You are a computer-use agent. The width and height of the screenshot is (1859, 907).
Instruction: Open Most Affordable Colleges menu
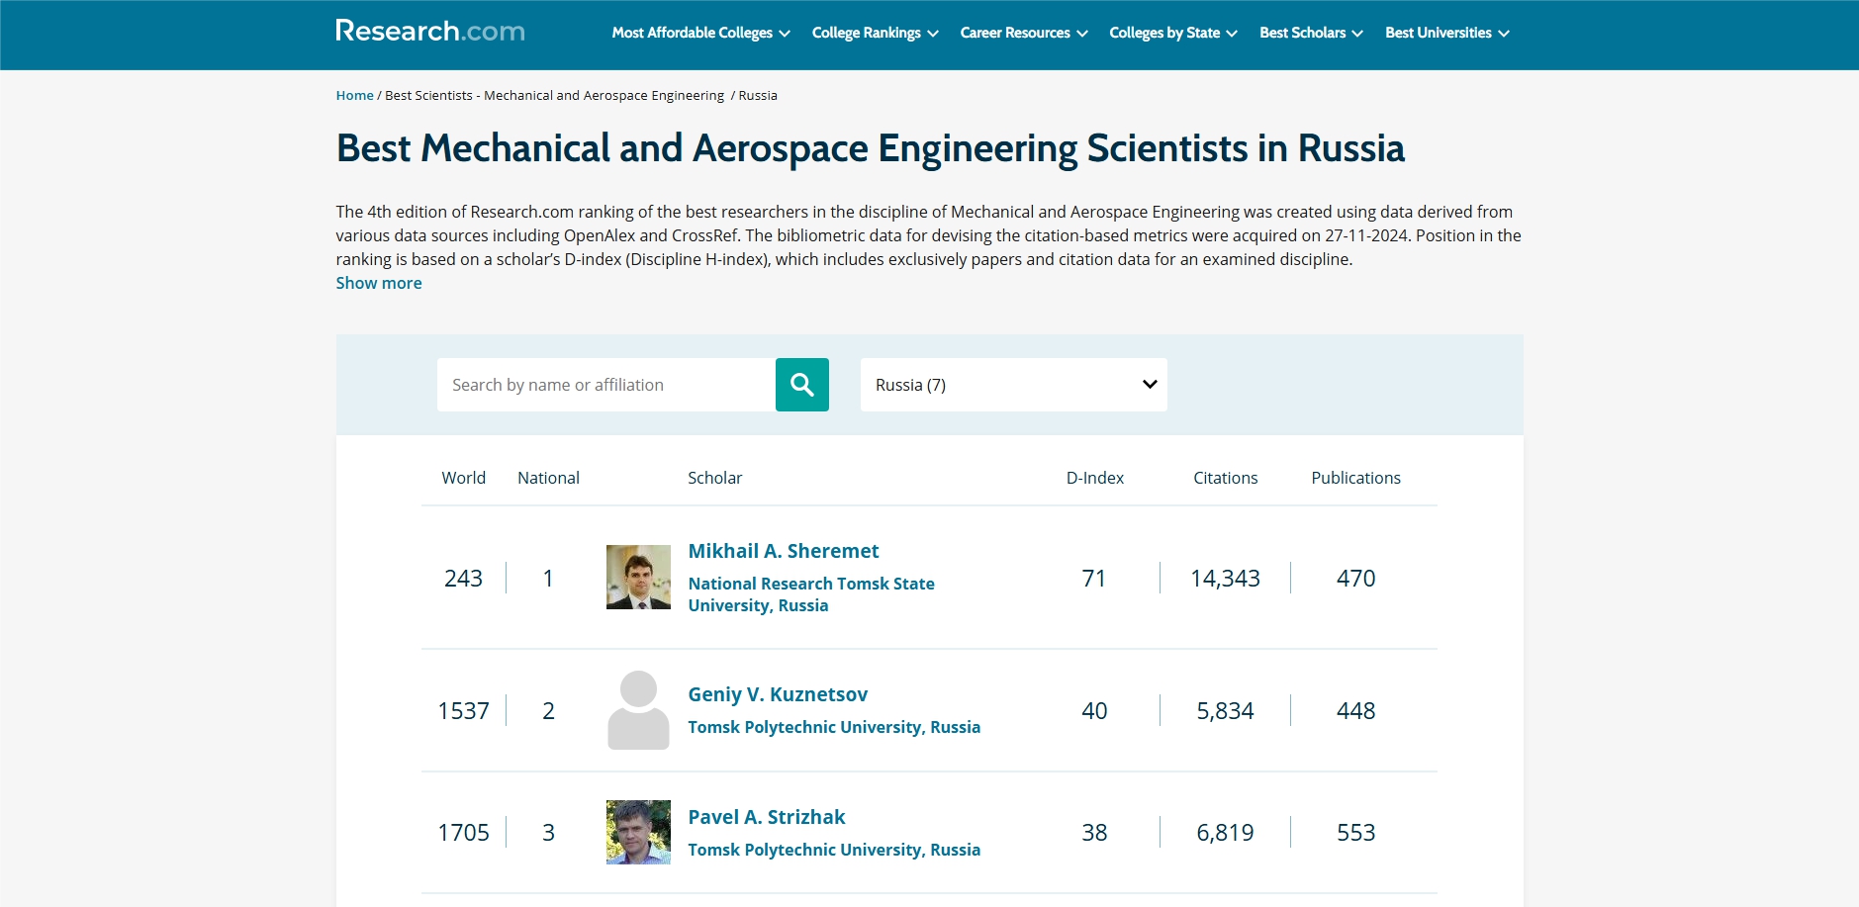(x=700, y=33)
